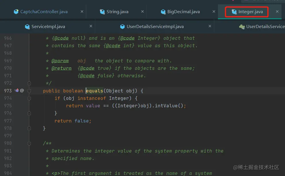Click 'Object obj' parameter in equals signature
This screenshot has width=285, height=176.
coord(120,91)
